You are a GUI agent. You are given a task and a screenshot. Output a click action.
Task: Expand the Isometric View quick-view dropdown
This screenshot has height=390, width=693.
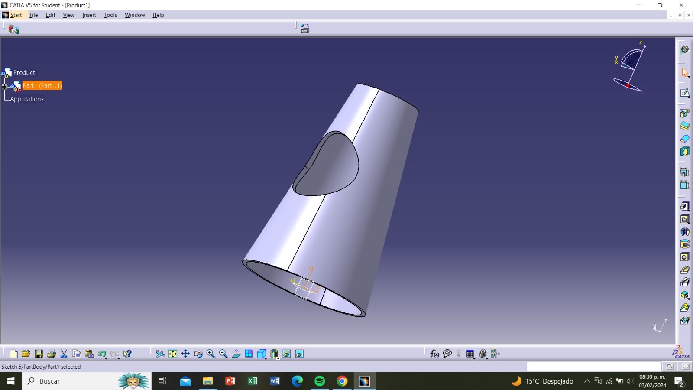(265, 358)
